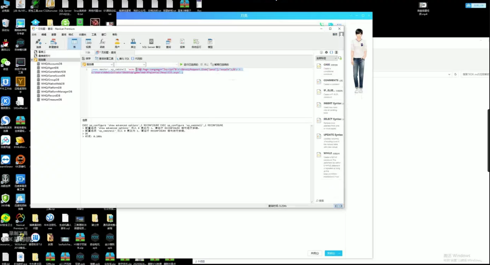
Task: Open the 文件 (File) menu
Action: pyautogui.click(x=34, y=34)
